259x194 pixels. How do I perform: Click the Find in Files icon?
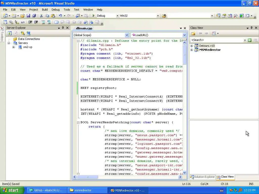164,16
